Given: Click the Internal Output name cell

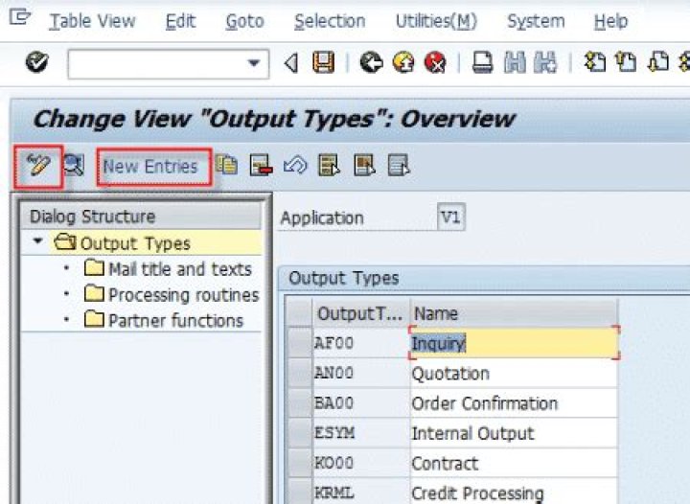Looking at the screenshot, I should pos(514,433).
